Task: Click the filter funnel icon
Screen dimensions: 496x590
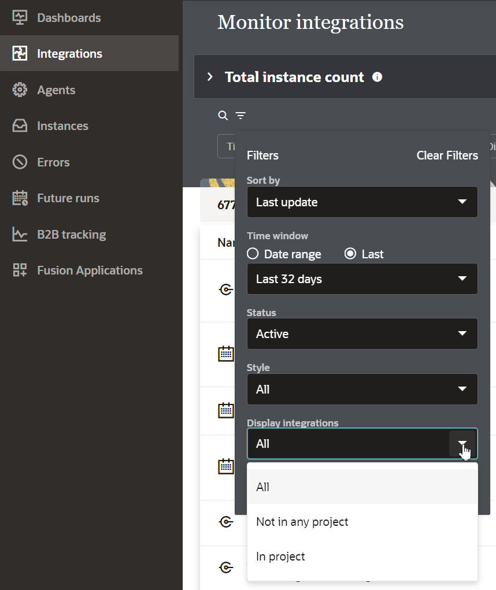Action: (x=240, y=116)
